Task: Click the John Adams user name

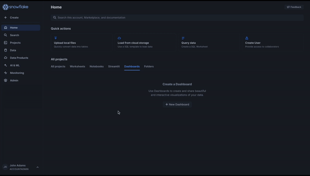Action: [17, 166]
